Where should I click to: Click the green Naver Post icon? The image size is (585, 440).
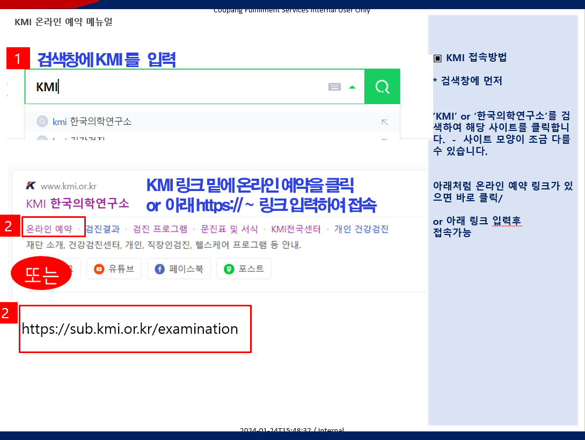click(229, 269)
